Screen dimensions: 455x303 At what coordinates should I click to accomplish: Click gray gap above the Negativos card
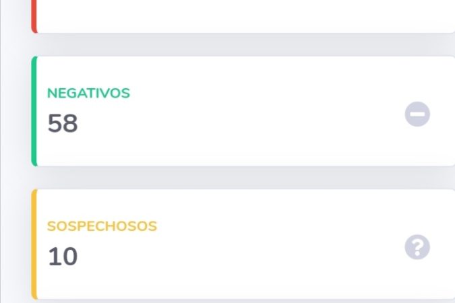[x=243, y=44]
